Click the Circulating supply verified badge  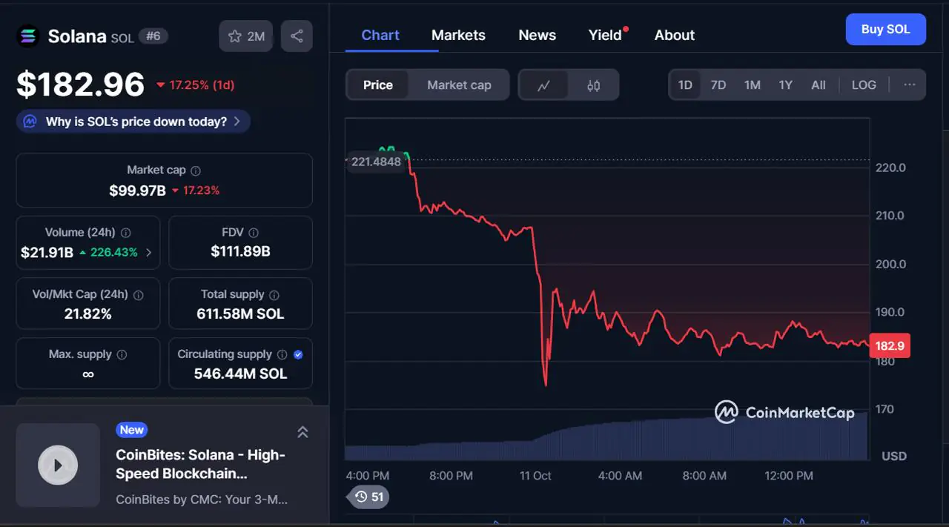point(298,355)
